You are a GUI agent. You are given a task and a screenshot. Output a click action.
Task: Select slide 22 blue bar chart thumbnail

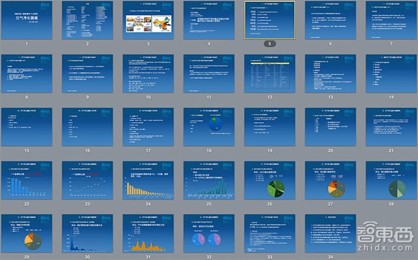point(27,180)
